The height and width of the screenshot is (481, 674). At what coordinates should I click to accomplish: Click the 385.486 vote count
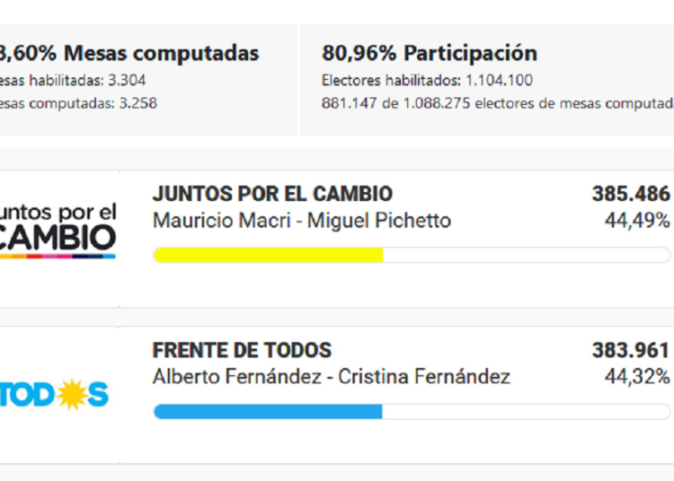pos(631,194)
